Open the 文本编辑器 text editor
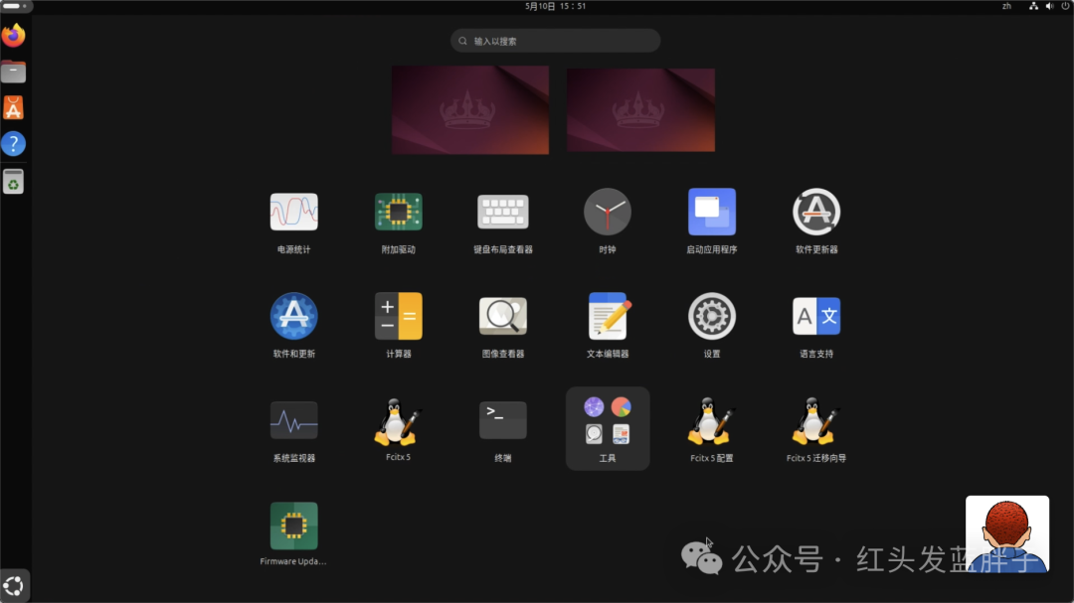This screenshot has height=603, width=1074. pyautogui.click(x=607, y=315)
